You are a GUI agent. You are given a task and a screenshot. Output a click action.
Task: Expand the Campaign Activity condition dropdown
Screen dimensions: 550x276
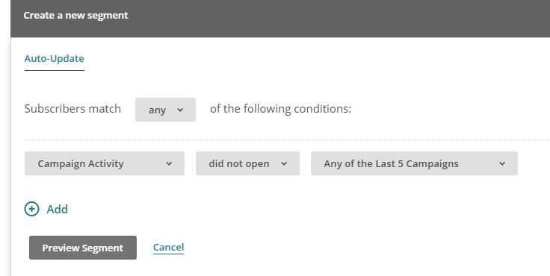(x=105, y=163)
